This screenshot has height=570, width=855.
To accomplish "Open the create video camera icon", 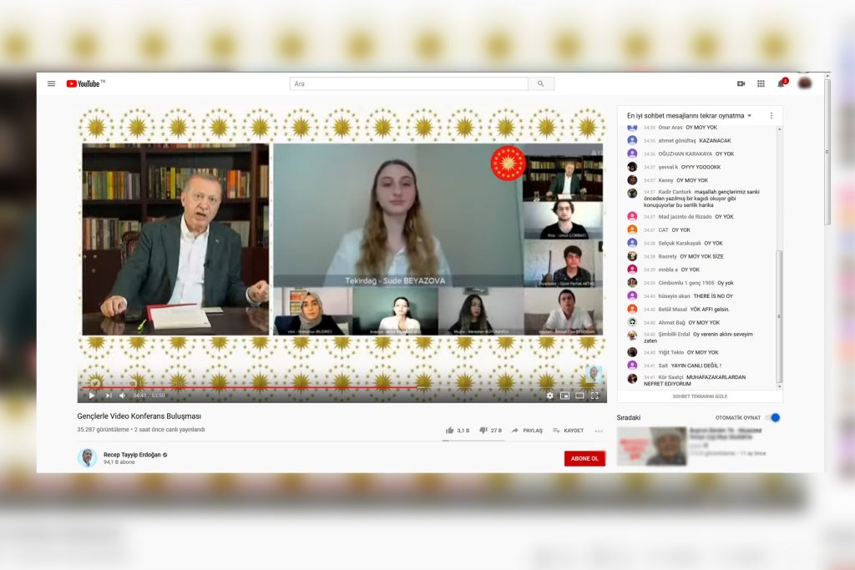I will click(741, 83).
